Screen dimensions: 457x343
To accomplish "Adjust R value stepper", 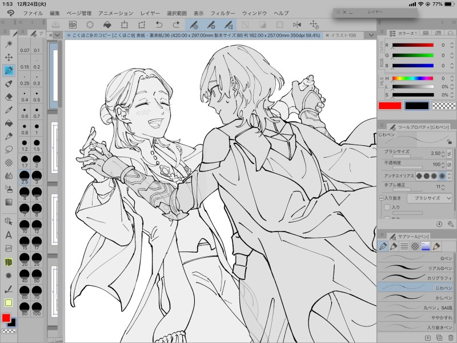I will click(x=452, y=45).
